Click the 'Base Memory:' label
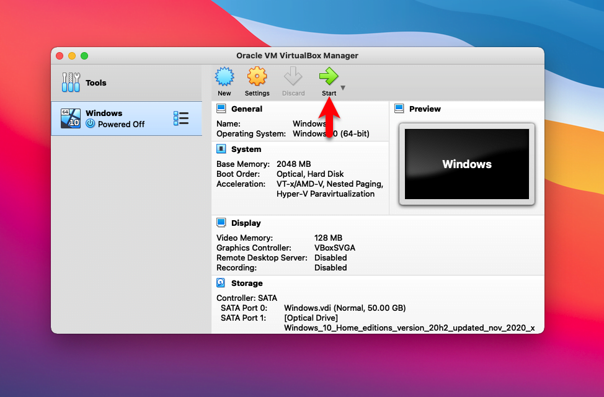The image size is (604, 397). pos(243,164)
